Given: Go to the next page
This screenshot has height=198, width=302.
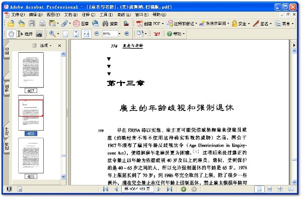Looking at the screenshot, I should (x=159, y=189).
